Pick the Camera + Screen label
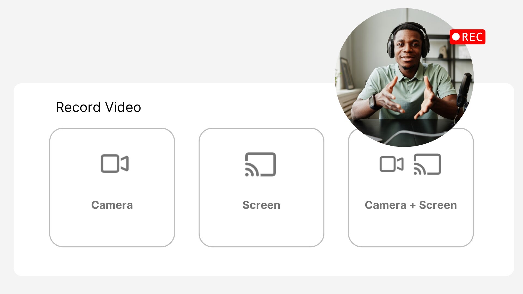Viewport: 523px width, 294px height. click(411, 205)
